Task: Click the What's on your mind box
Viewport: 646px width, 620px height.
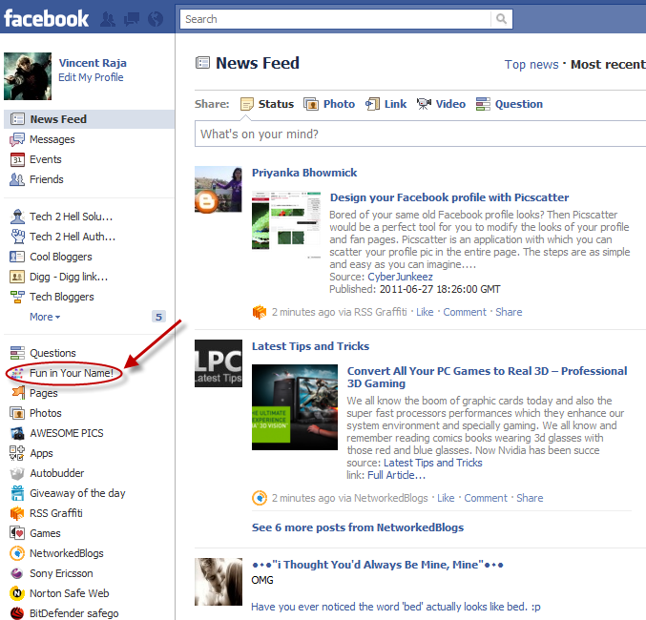Action: click(420, 134)
